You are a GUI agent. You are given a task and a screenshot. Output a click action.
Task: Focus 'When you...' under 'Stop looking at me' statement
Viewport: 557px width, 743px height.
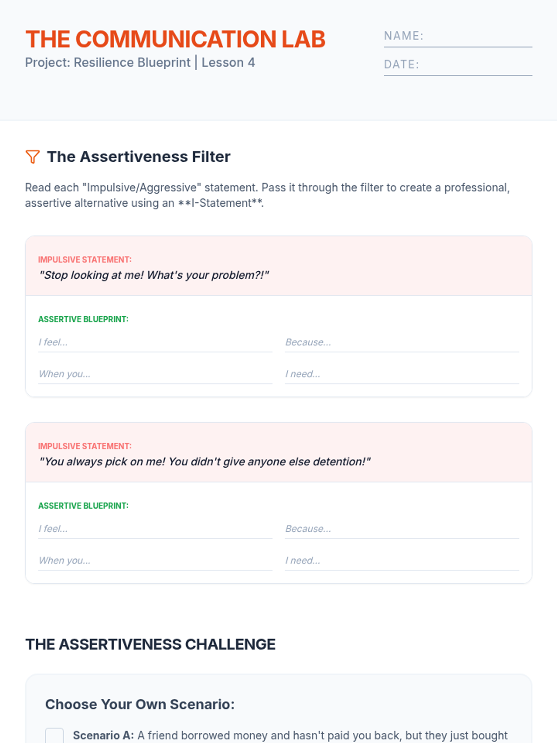[x=155, y=374]
